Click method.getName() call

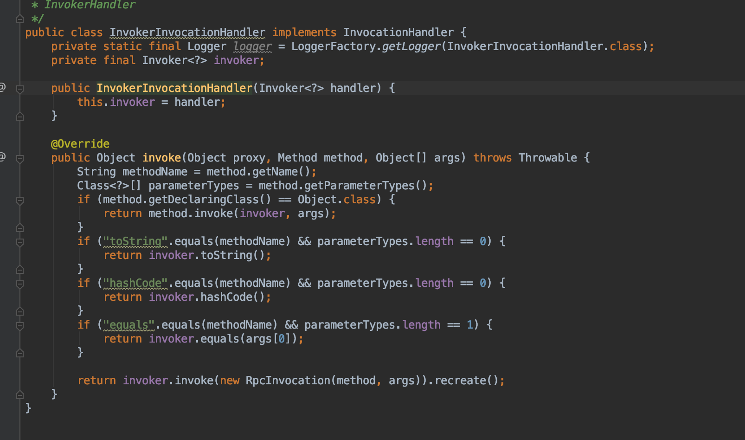click(x=258, y=172)
